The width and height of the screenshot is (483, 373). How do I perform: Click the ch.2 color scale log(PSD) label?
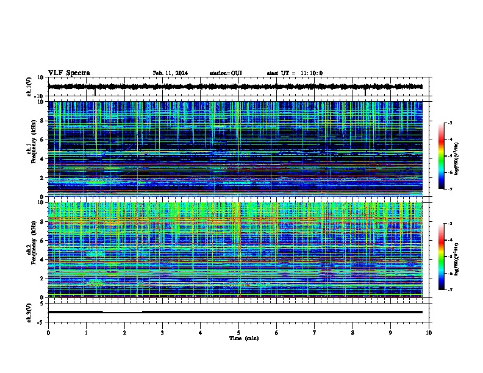click(457, 259)
